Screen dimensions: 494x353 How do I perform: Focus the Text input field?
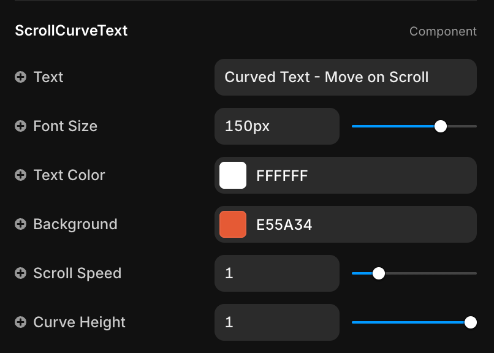(345, 77)
